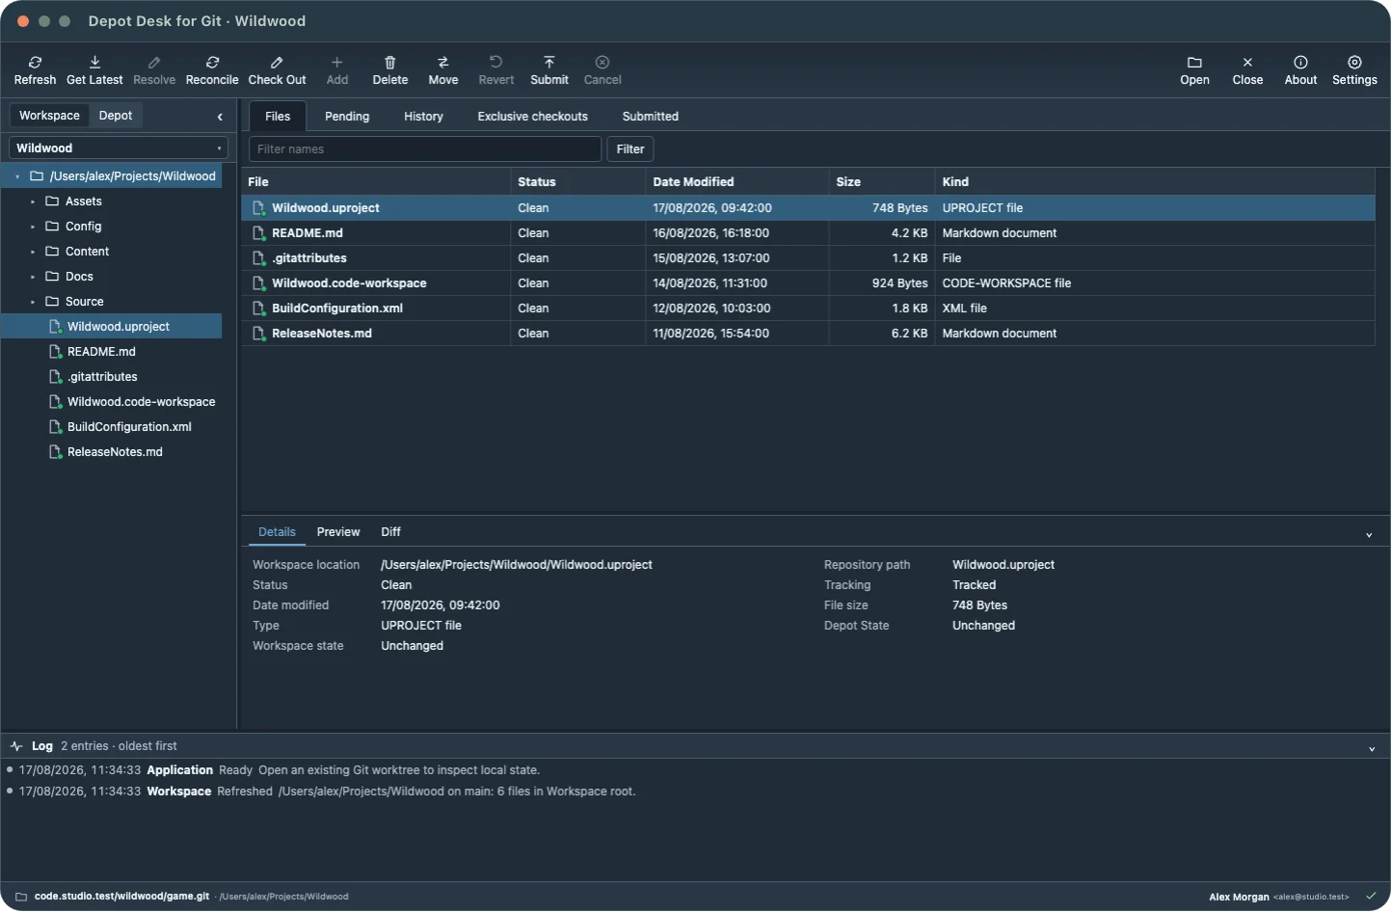Select the Files tab

click(278, 117)
